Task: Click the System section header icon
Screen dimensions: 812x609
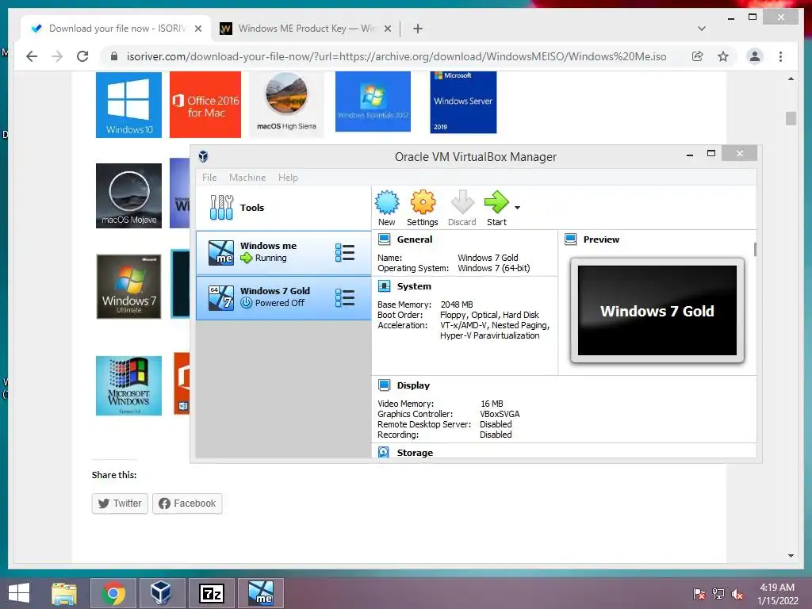Action: (385, 285)
